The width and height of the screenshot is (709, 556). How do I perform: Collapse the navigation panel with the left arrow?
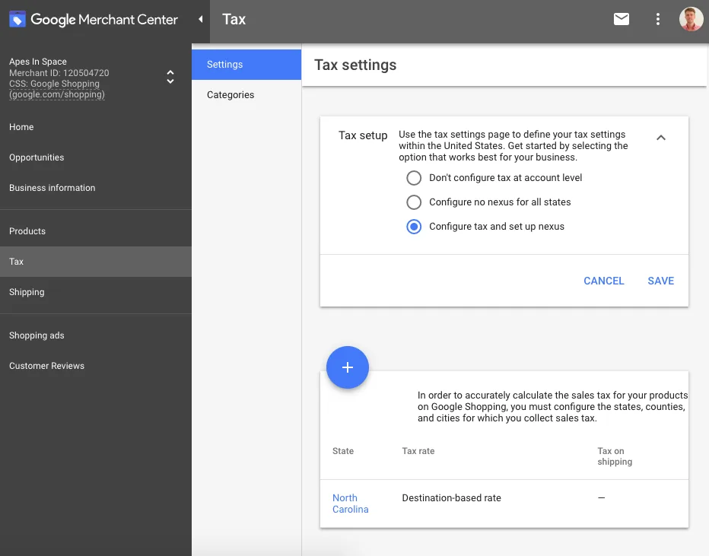click(199, 20)
